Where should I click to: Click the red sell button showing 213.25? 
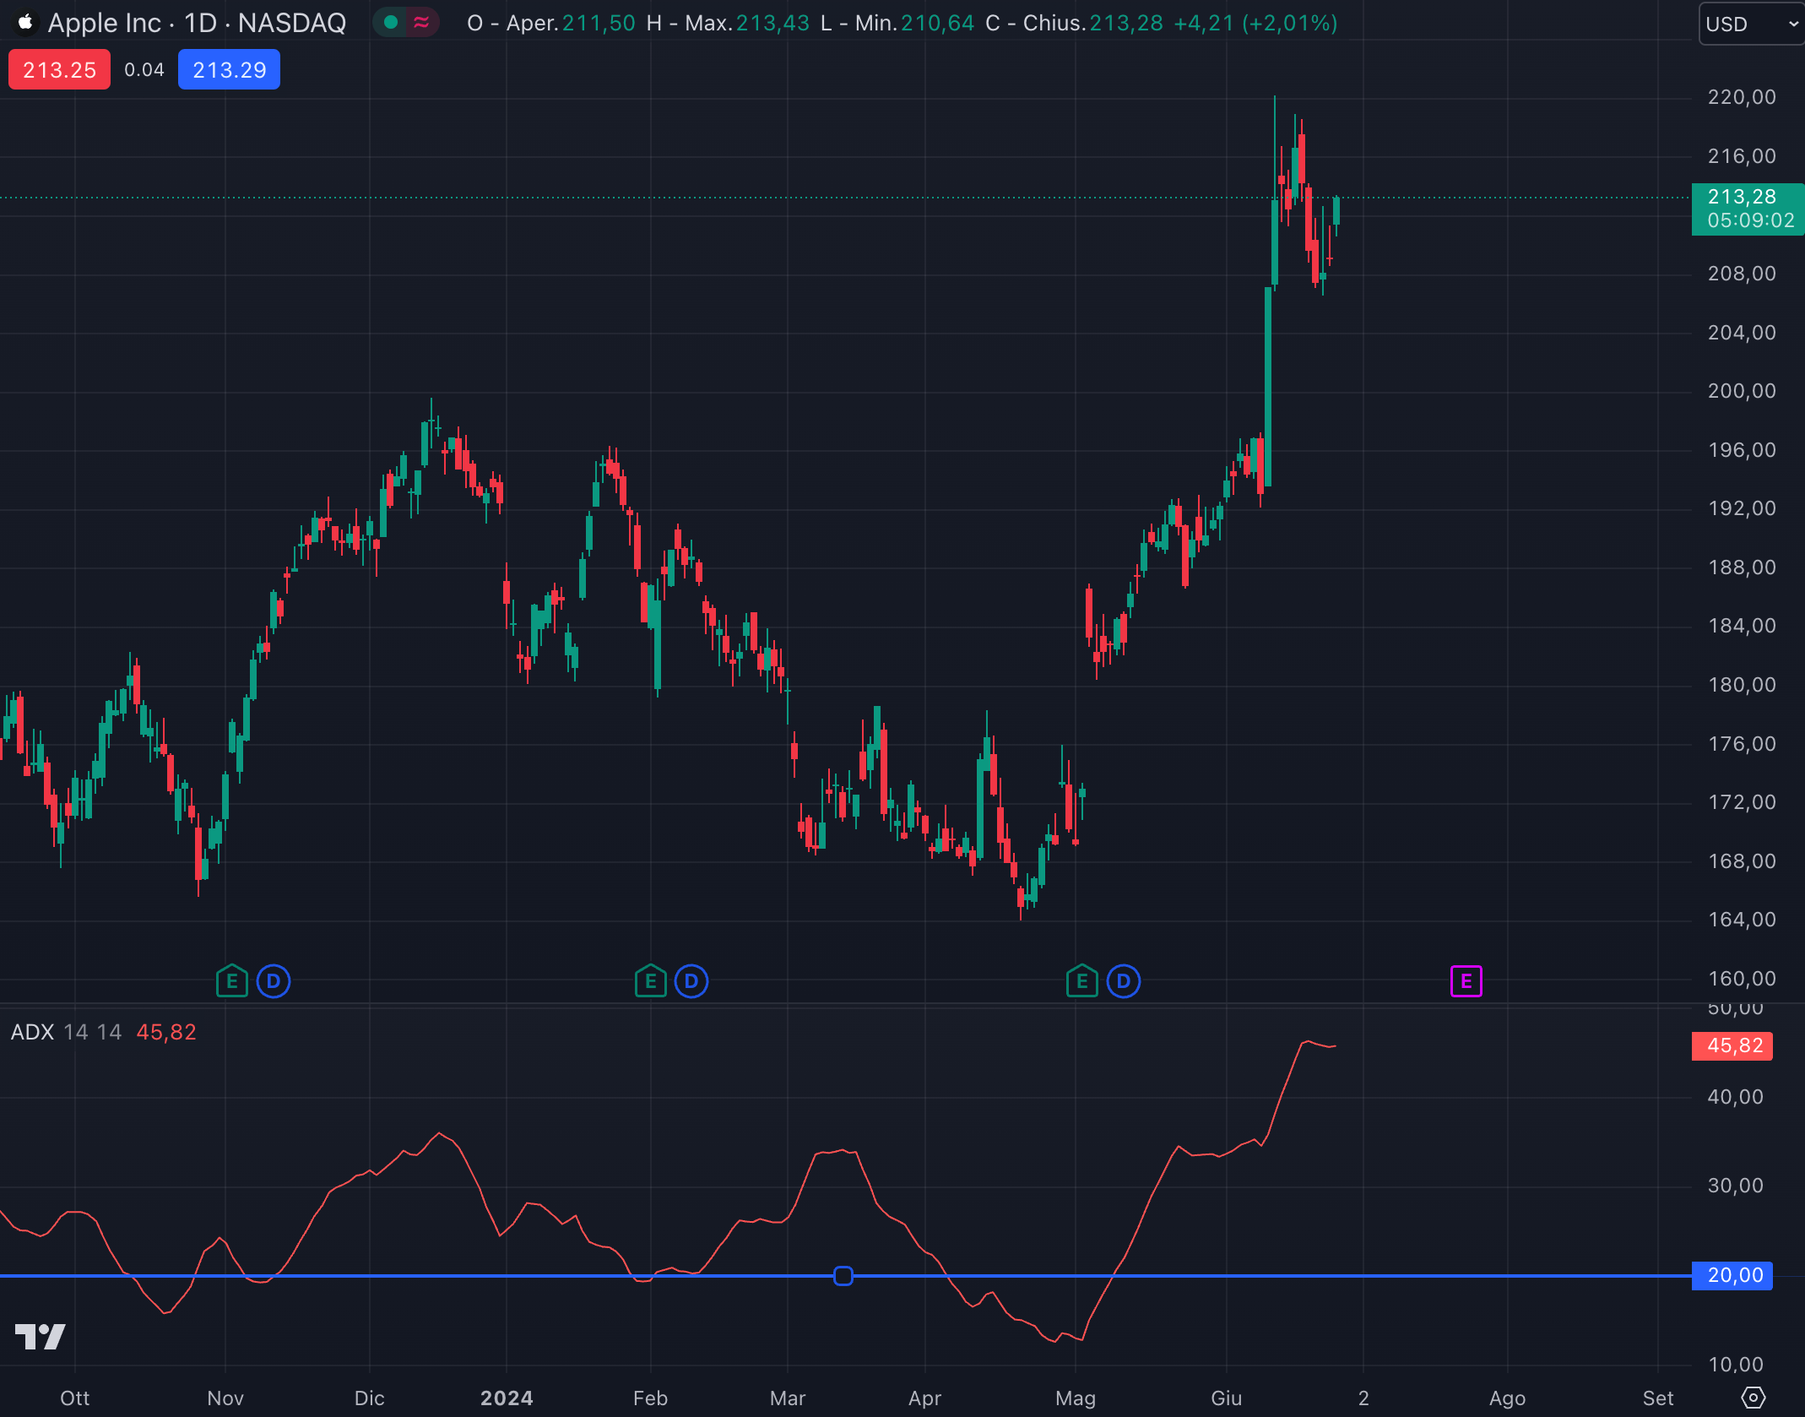[58, 68]
